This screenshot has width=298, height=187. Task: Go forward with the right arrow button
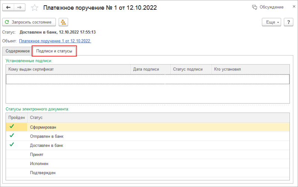19,7
